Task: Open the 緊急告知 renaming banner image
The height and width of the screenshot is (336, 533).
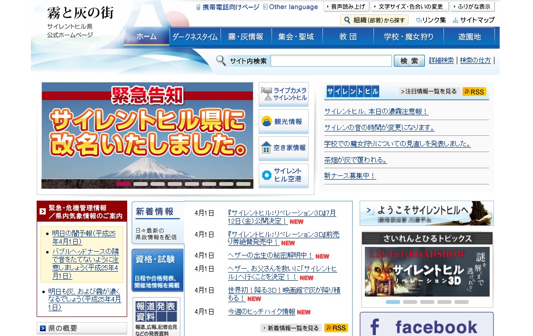Action: 147,135
